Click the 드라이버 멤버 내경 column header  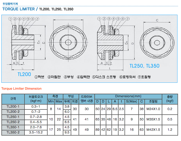coord(87,99)
